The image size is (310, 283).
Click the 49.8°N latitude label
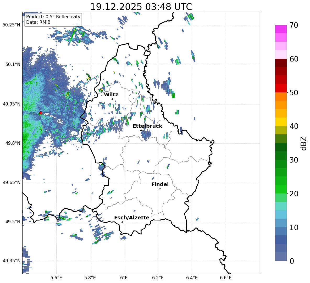click(13, 143)
